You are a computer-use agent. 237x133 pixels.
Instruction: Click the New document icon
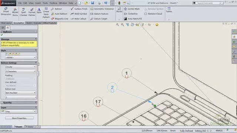(x=80, y=3)
